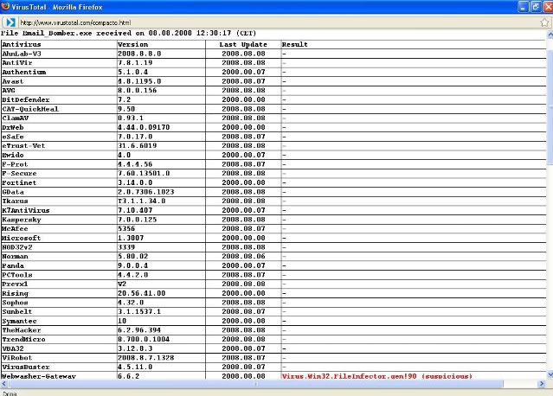Click vertical scrollbar up arrow

(550, 35)
